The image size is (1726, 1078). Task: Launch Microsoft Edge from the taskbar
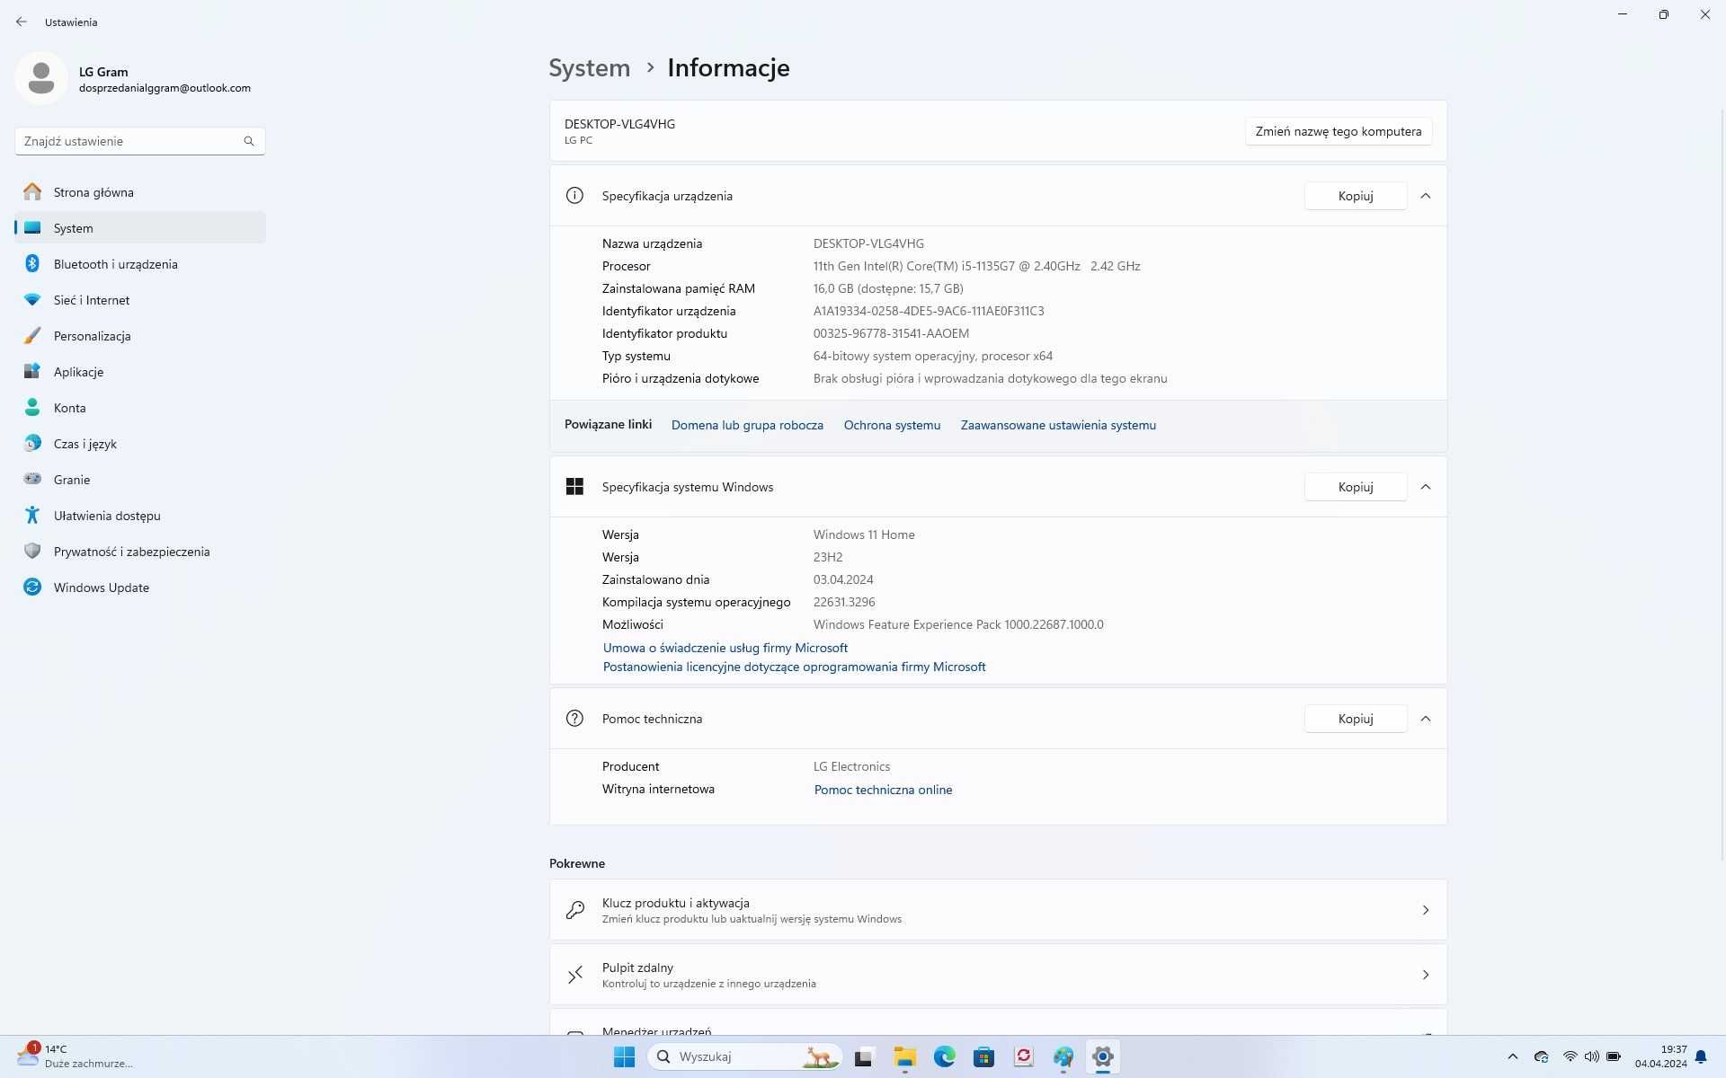944,1056
